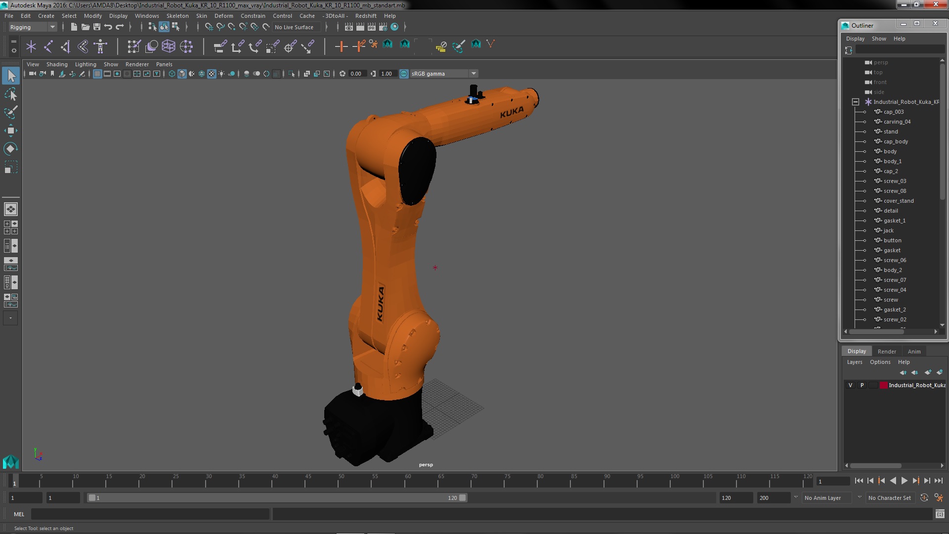Toggle V visibility of the Industrial_Robot_Kuka layer

pyautogui.click(x=850, y=385)
